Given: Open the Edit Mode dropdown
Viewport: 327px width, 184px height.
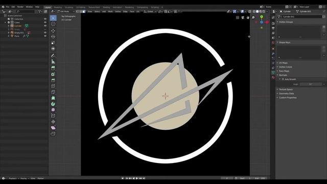Looking at the screenshot, I should click(x=66, y=11).
